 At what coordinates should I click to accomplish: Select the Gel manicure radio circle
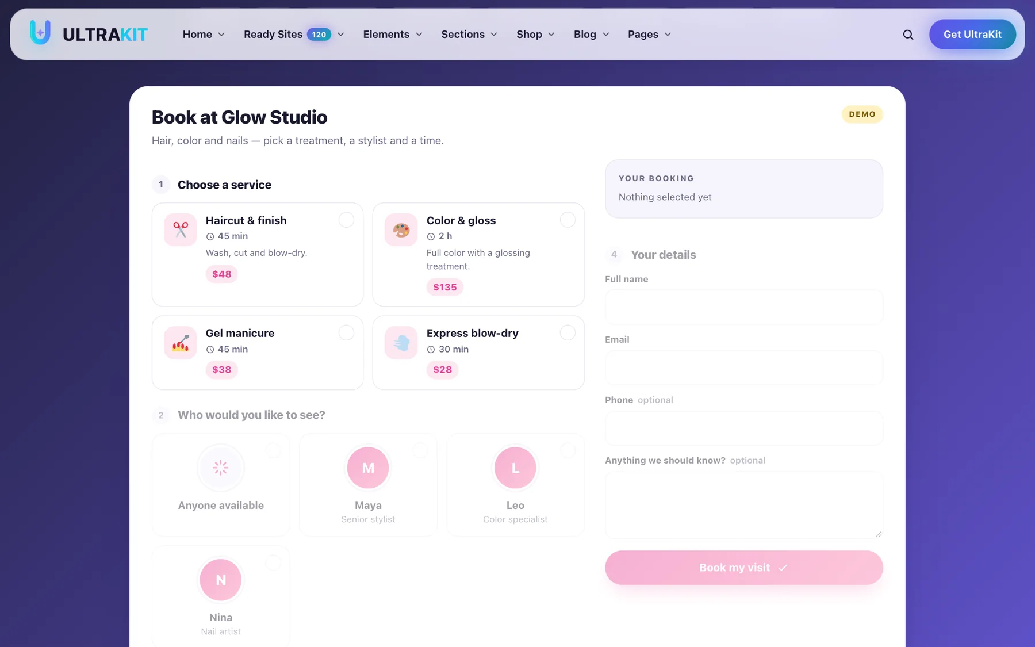click(346, 332)
